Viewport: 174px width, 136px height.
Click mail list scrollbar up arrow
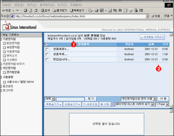click(x=171, y=34)
